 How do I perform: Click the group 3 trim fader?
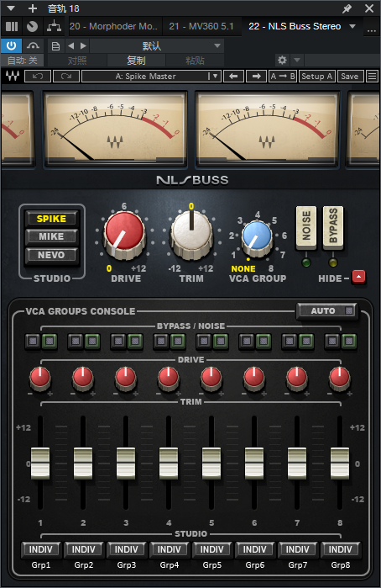click(x=126, y=464)
